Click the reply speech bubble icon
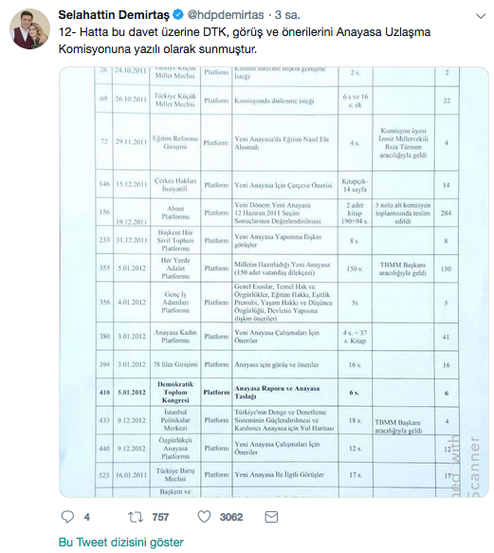 point(67,517)
